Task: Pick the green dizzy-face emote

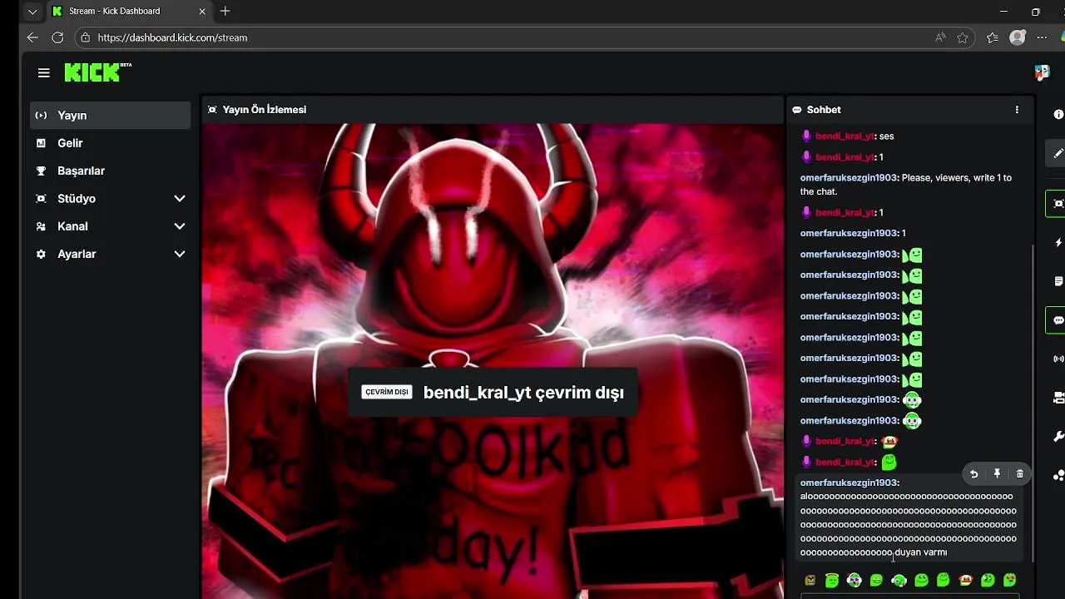Action: (x=988, y=580)
